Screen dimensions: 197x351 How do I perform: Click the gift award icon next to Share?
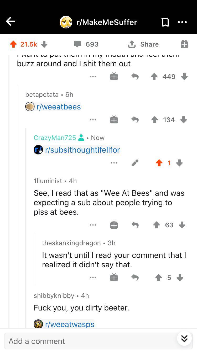click(x=184, y=44)
